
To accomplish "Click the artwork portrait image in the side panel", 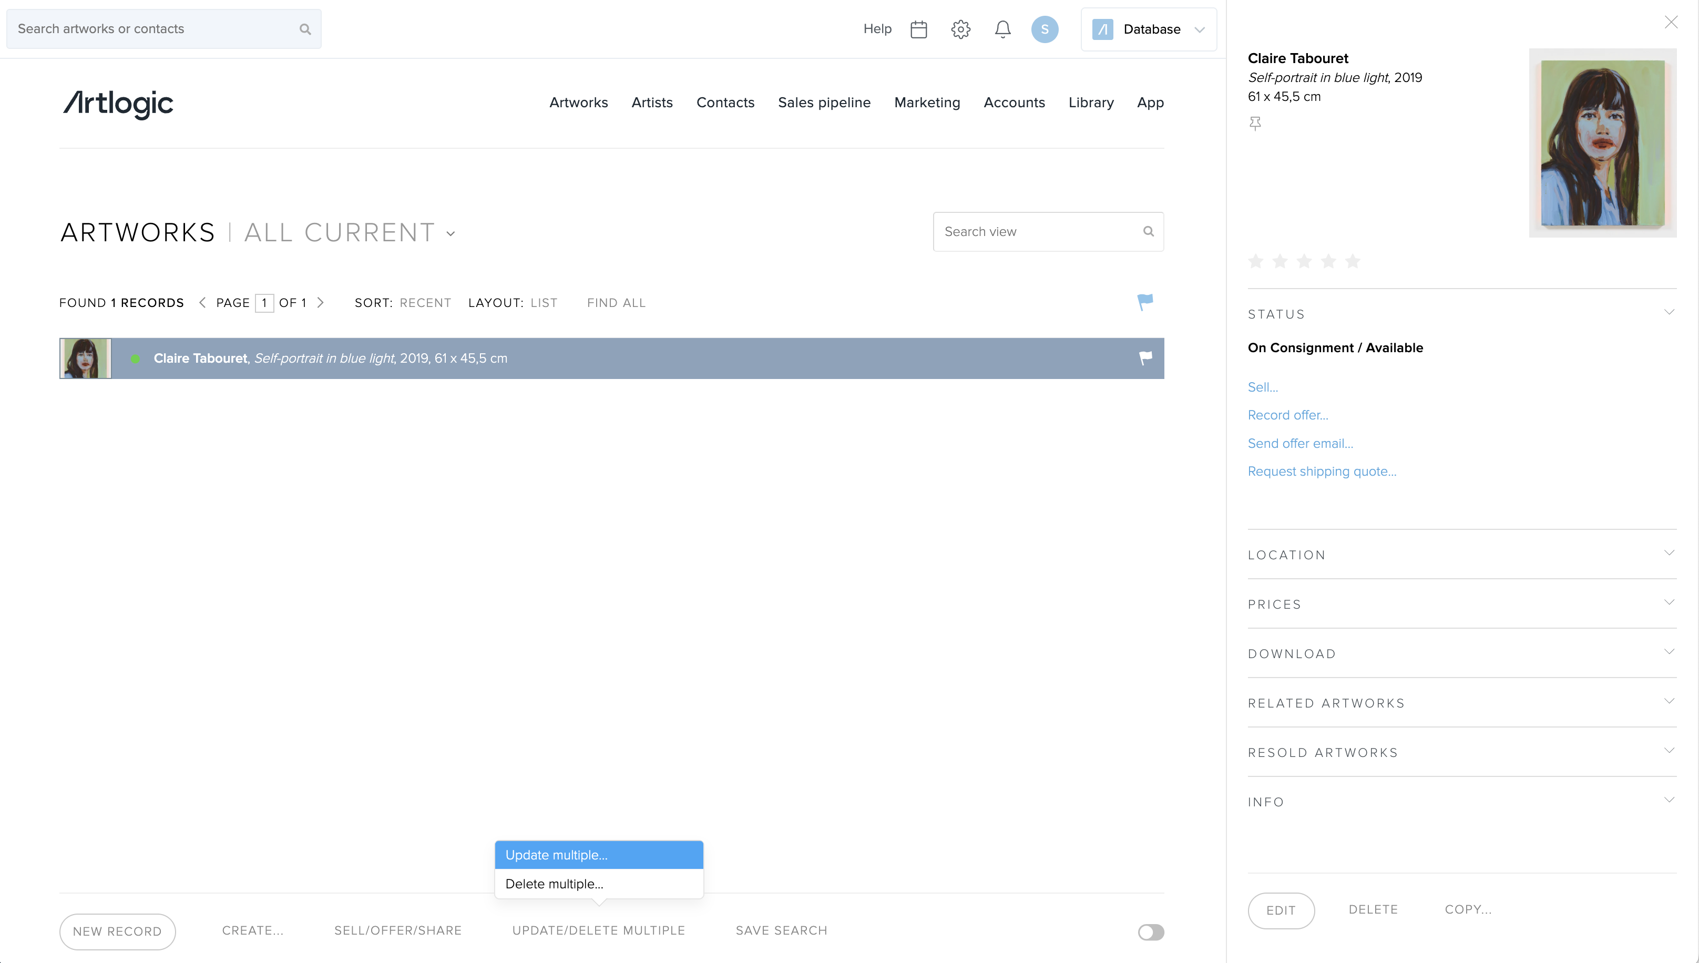I will (x=1602, y=143).
